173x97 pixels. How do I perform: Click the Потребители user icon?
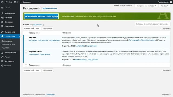coord(2,53)
